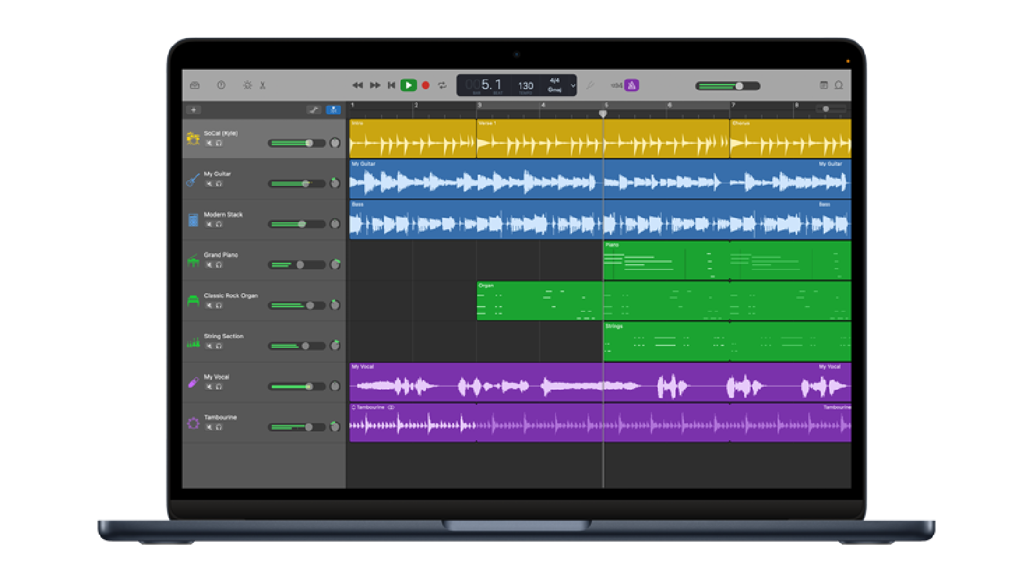Screen dimensions: 1033x581
Task: Solo the My Guitar track
Action: coord(219,184)
